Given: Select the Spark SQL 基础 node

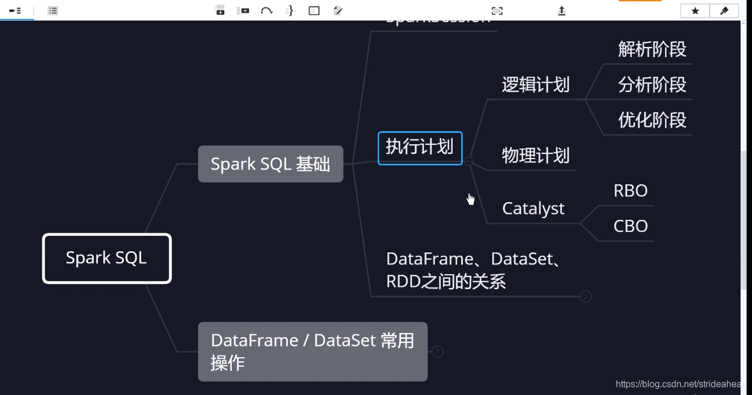Looking at the screenshot, I should (x=271, y=164).
